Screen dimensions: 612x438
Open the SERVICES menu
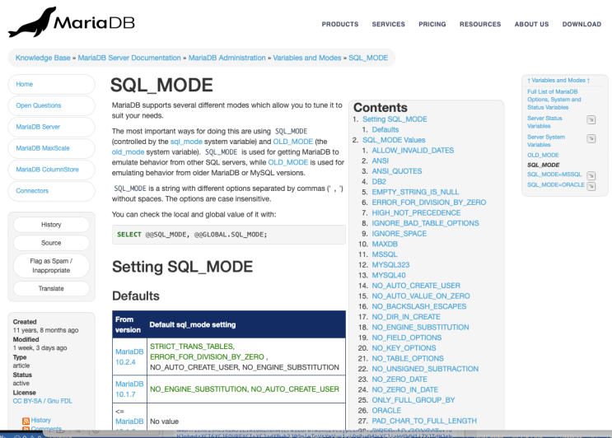(388, 24)
